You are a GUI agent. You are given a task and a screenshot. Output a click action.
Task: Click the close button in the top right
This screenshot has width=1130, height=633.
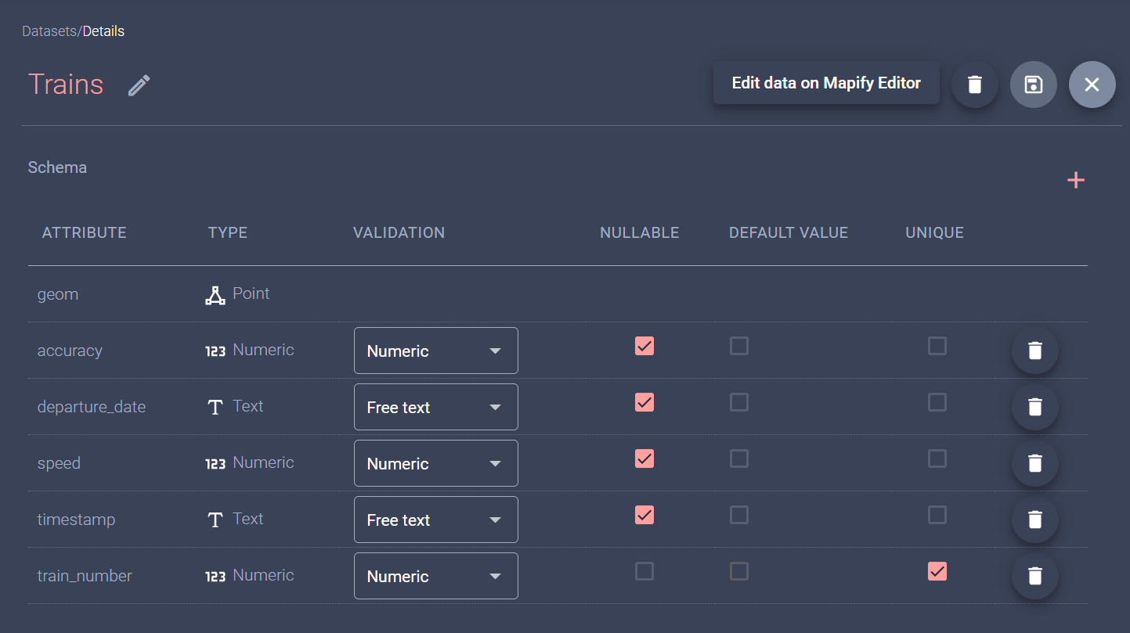(1092, 84)
